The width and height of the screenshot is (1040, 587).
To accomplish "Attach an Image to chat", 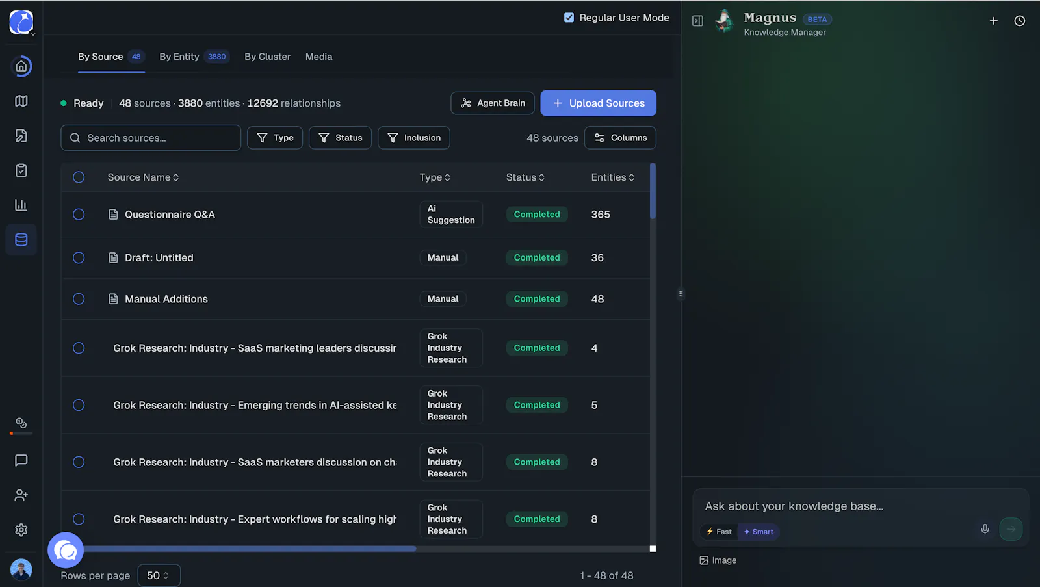I will coord(718,560).
